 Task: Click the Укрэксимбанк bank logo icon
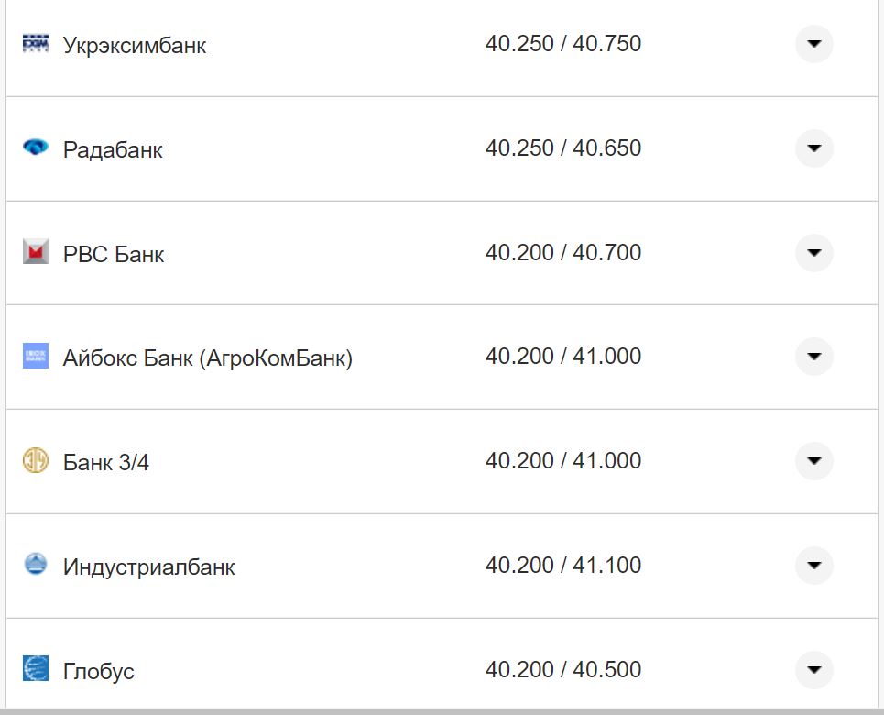click(35, 43)
